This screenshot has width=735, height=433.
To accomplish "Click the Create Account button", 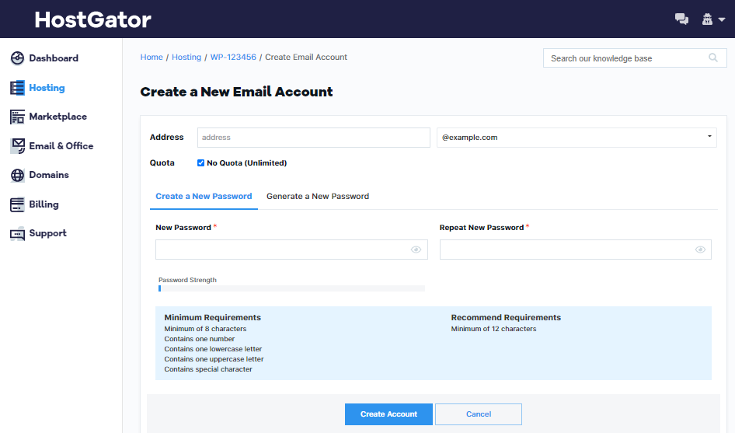I will pyautogui.click(x=388, y=414).
